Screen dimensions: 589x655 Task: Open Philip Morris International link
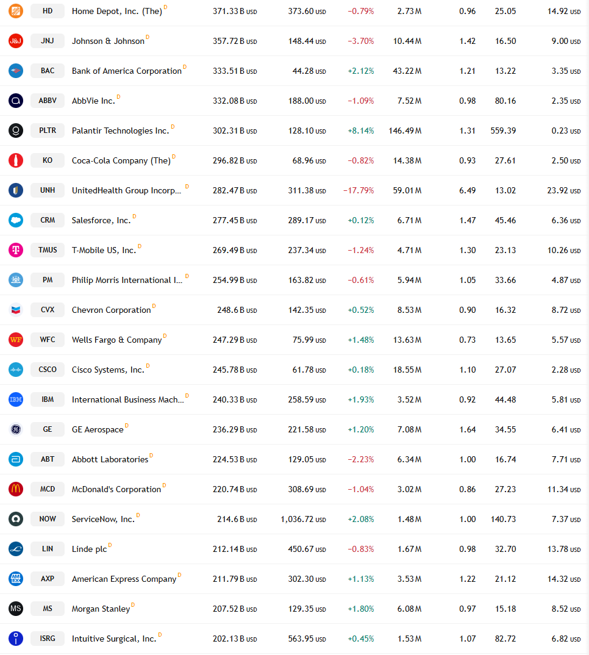127,280
